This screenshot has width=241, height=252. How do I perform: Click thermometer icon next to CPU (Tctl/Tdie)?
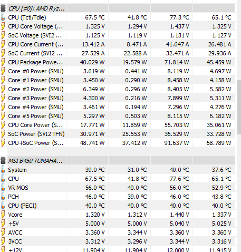(3, 17)
